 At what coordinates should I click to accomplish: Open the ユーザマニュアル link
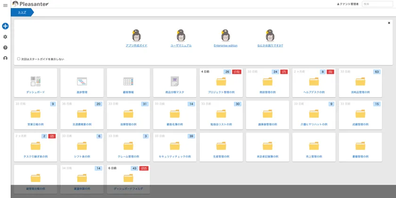coord(181,46)
